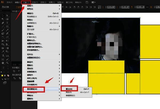Click 建立(M) in clipping mask submenu
Viewport: 160px width, 109px height.
coord(76,89)
